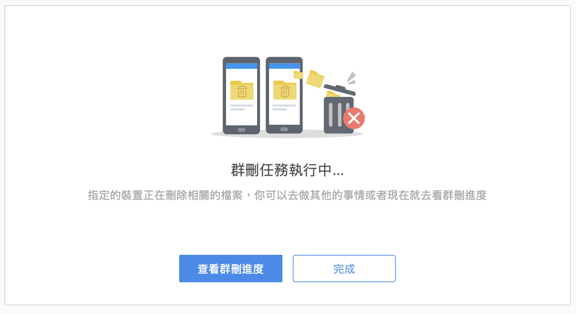This screenshot has height=314, width=576.
Task: Click the folder dropping into trash can
Action: [x=332, y=94]
